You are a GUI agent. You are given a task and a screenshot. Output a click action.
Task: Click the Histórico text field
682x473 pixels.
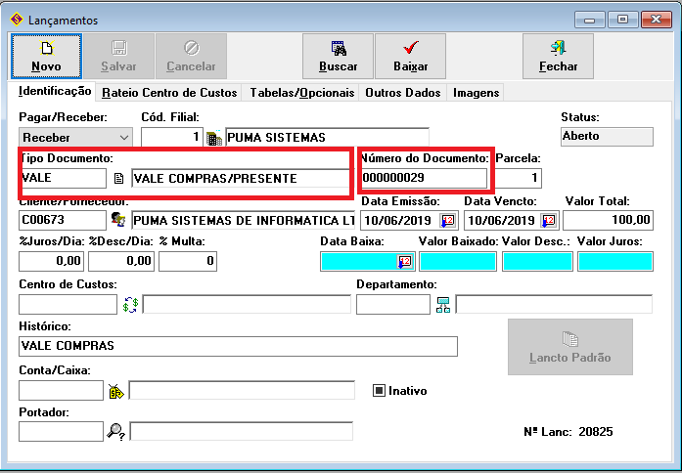tap(237, 346)
